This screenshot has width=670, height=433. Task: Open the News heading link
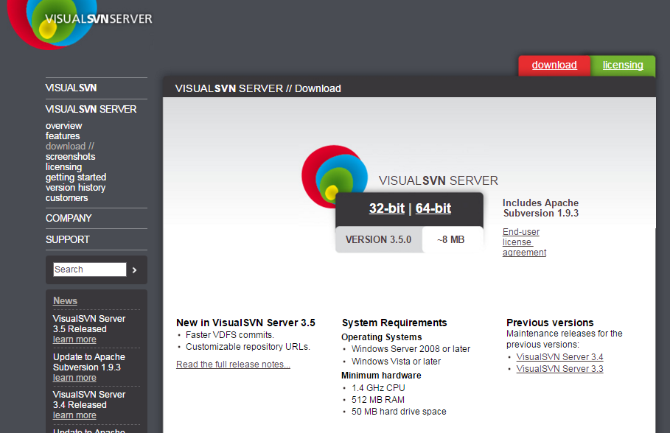[x=65, y=301]
